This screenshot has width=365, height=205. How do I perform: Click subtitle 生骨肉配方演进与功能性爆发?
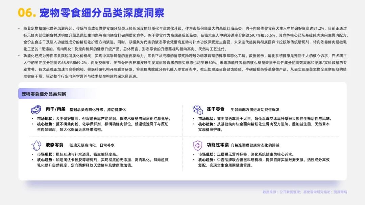point(255,110)
